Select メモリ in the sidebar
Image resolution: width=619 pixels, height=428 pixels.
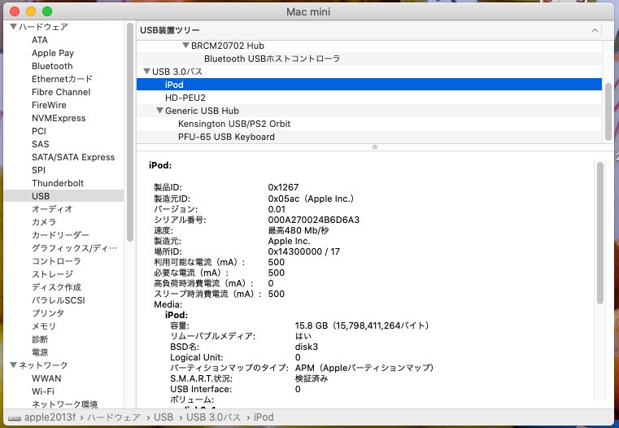click(x=43, y=326)
